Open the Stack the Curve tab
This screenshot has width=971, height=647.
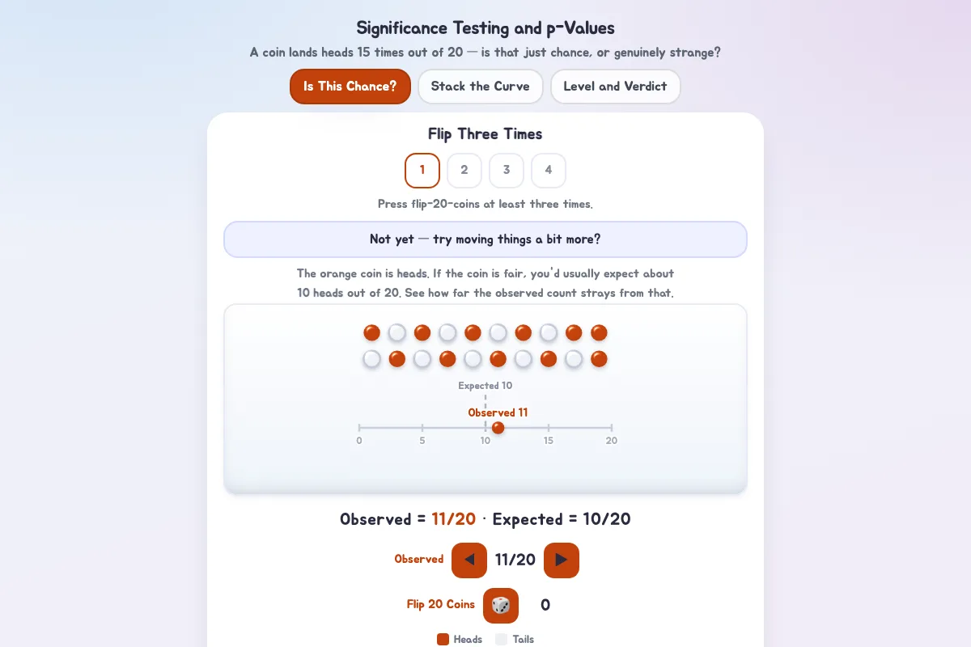point(481,87)
